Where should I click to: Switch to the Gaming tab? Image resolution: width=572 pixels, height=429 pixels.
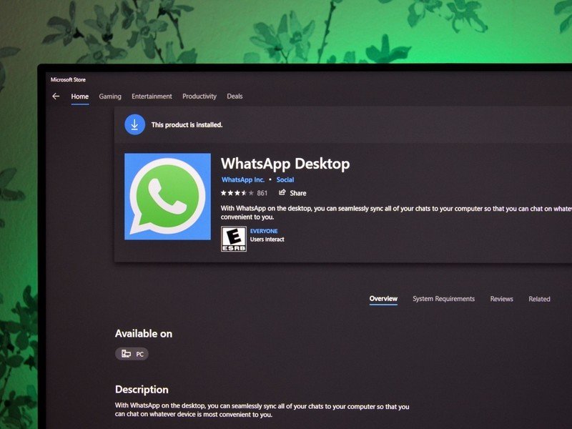(x=109, y=96)
